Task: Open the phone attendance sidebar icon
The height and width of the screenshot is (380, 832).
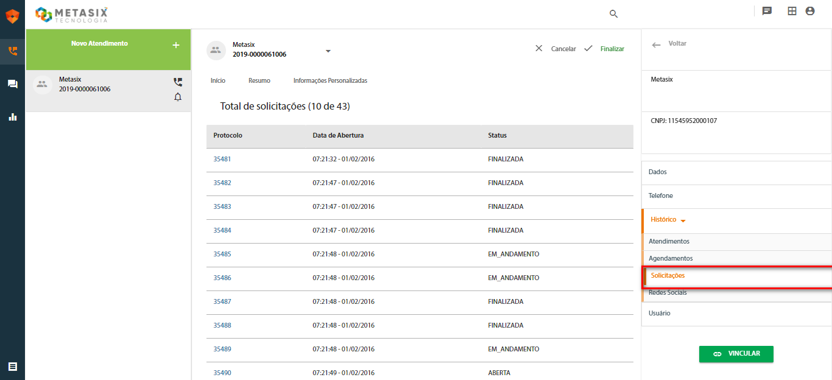Action: (x=13, y=51)
